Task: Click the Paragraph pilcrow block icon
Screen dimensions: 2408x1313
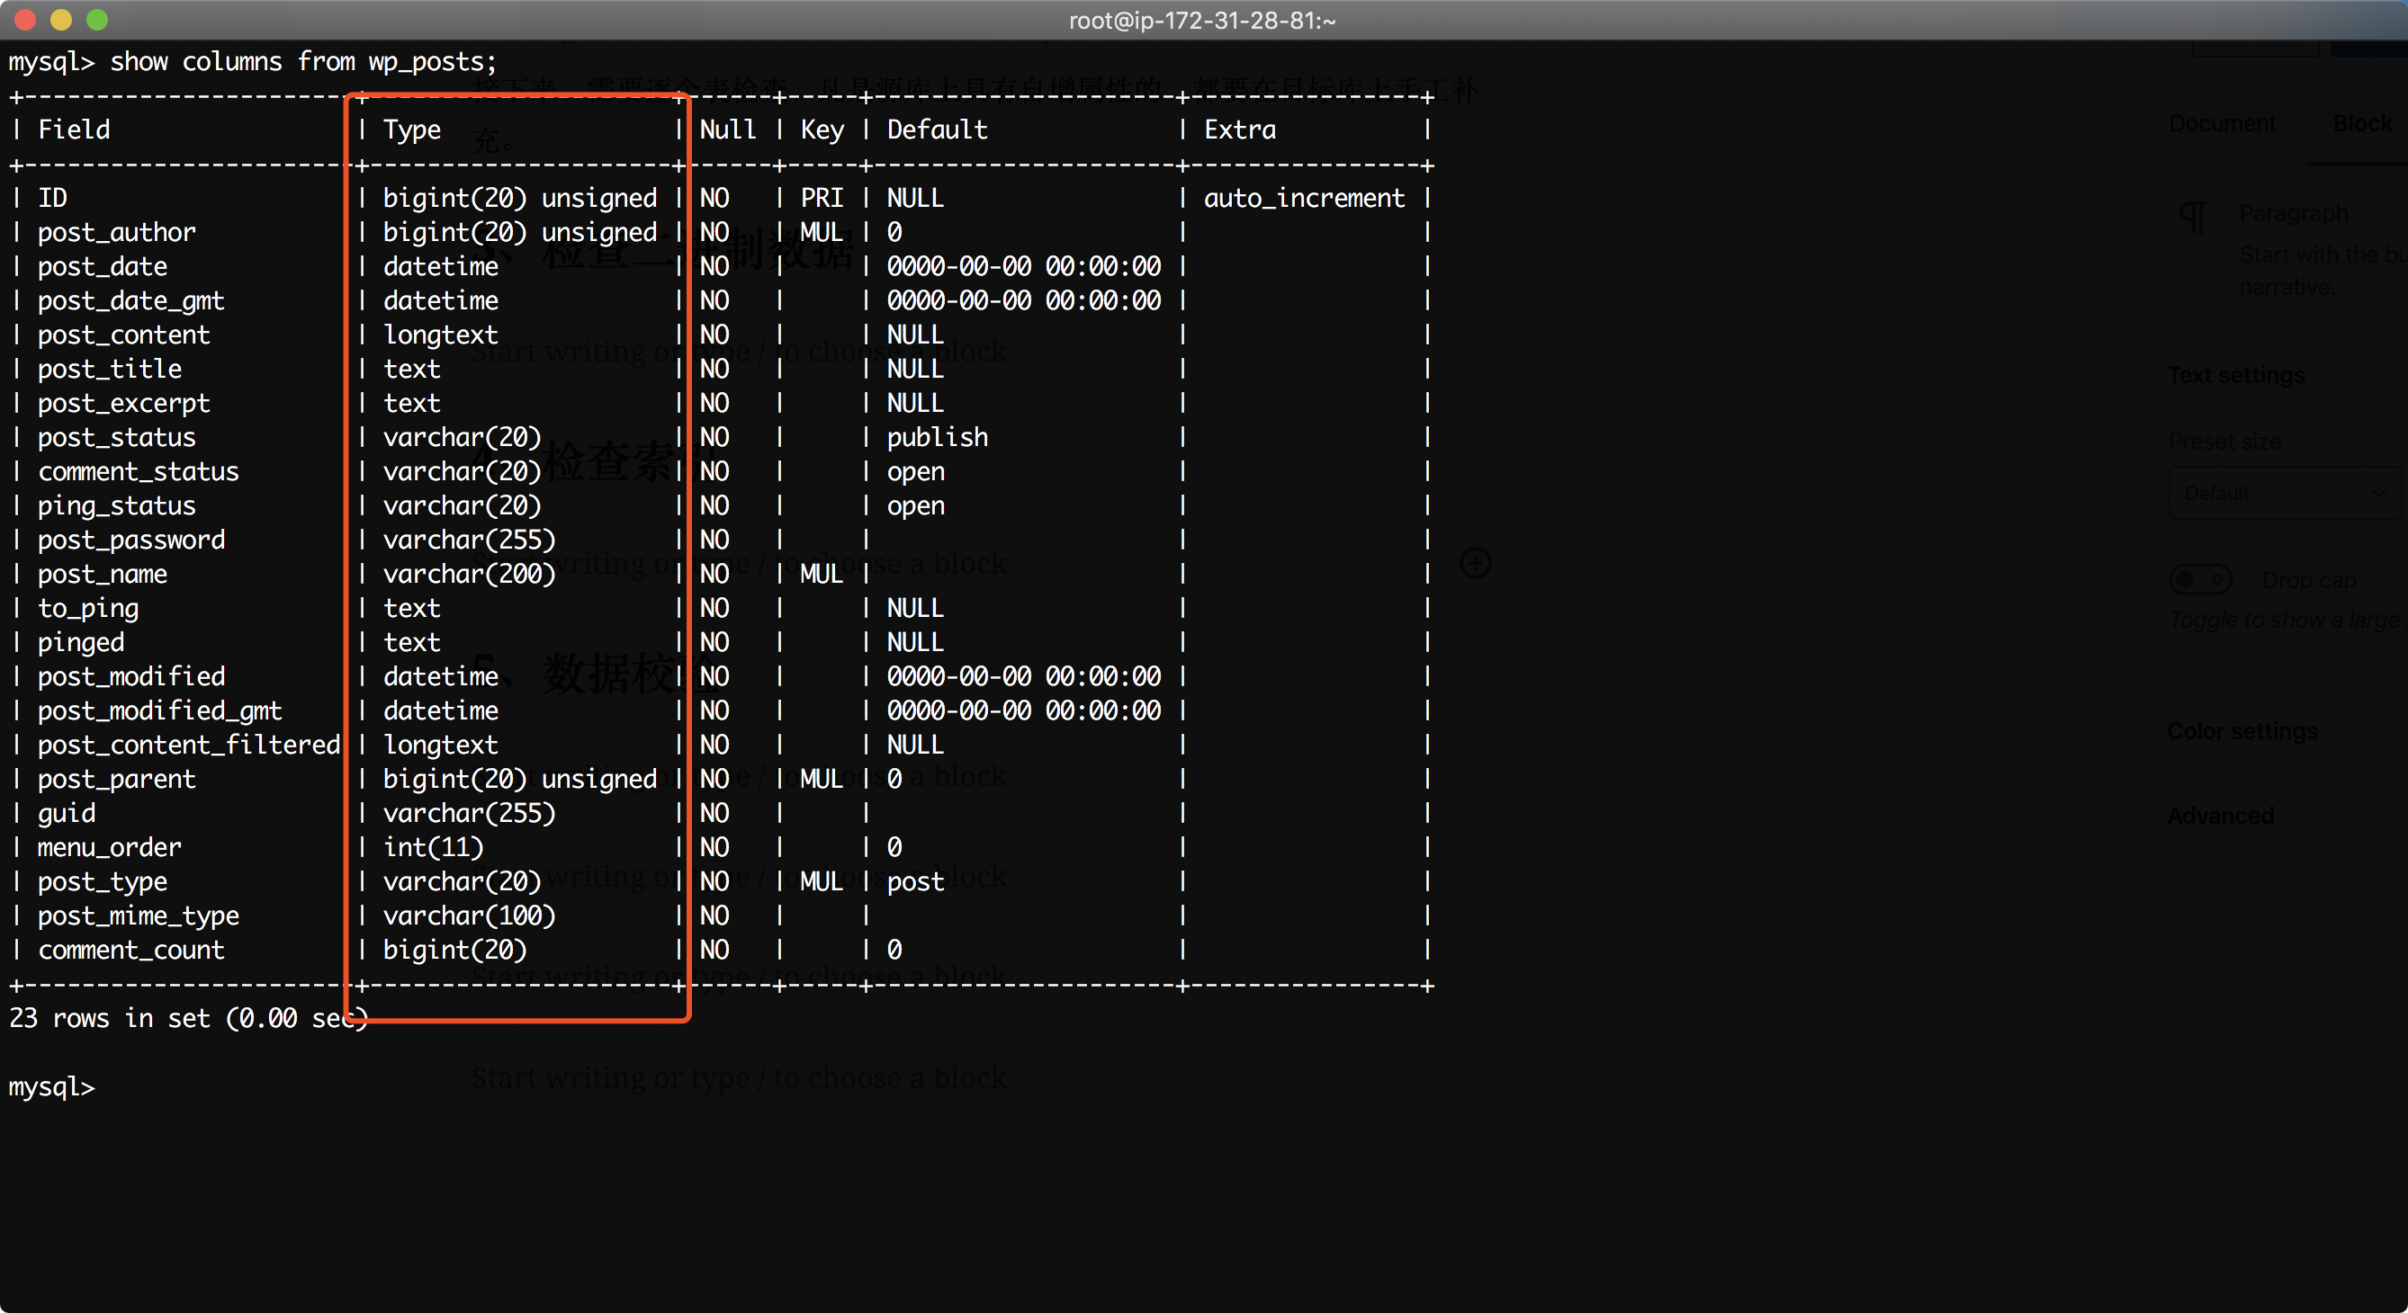Action: (2191, 217)
